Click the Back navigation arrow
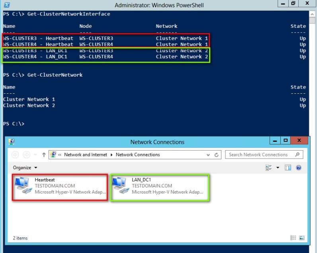317x253 pixels. click(16, 155)
